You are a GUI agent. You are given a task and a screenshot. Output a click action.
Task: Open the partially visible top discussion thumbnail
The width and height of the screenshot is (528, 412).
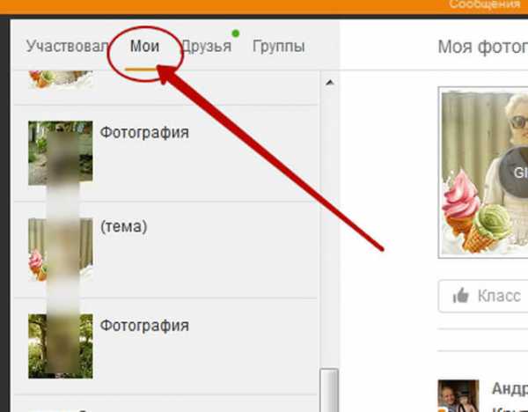61,79
